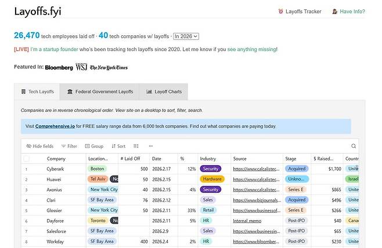This screenshot has height=248, width=382.
Task: Click the government building icon on Federal tab
Action: pos(70,92)
